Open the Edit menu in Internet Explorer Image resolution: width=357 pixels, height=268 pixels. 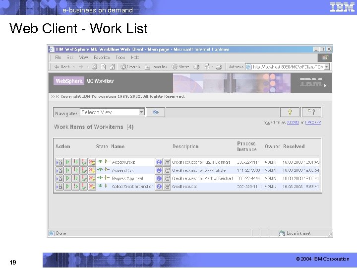point(70,58)
